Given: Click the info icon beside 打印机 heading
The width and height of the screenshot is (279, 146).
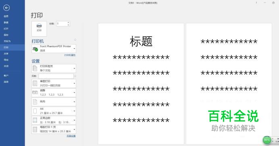Looking at the screenshot, I should pyautogui.click(x=75, y=40).
